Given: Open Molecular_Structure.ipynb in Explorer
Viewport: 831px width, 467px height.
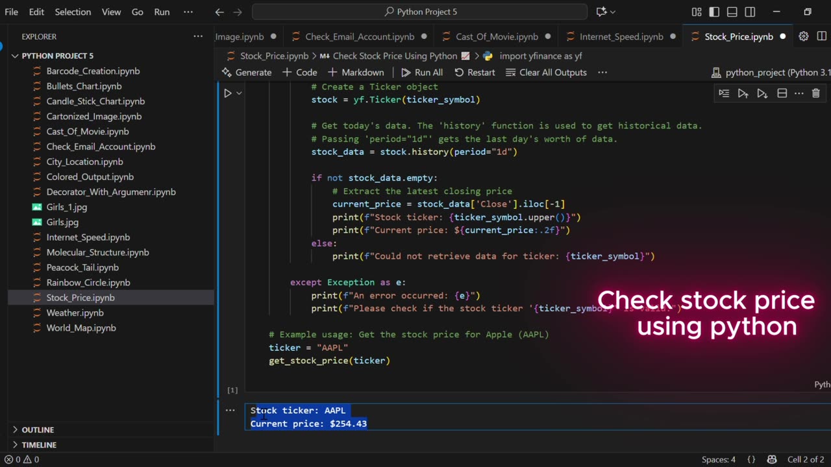Looking at the screenshot, I should pyautogui.click(x=97, y=252).
